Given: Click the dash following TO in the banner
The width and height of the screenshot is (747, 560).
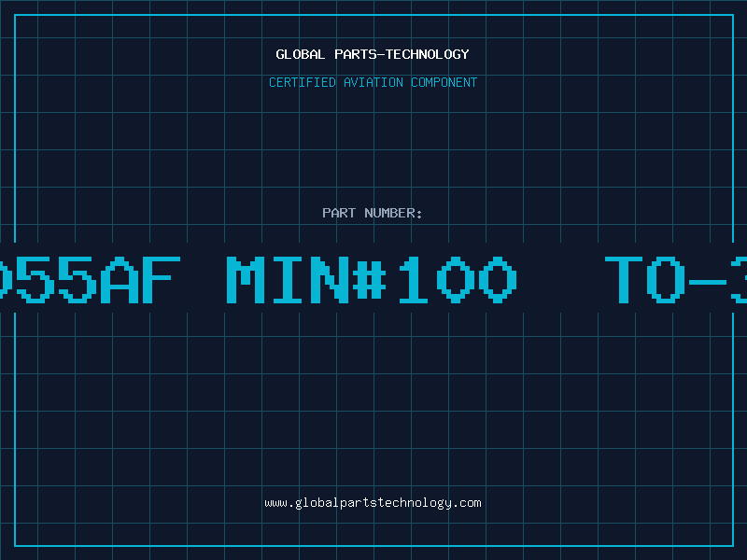Looking at the screenshot, I should pyautogui.click(x=708, y=282).
